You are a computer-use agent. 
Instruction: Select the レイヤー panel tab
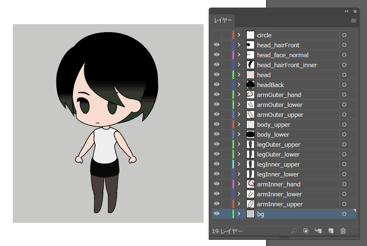pos(223,21)
